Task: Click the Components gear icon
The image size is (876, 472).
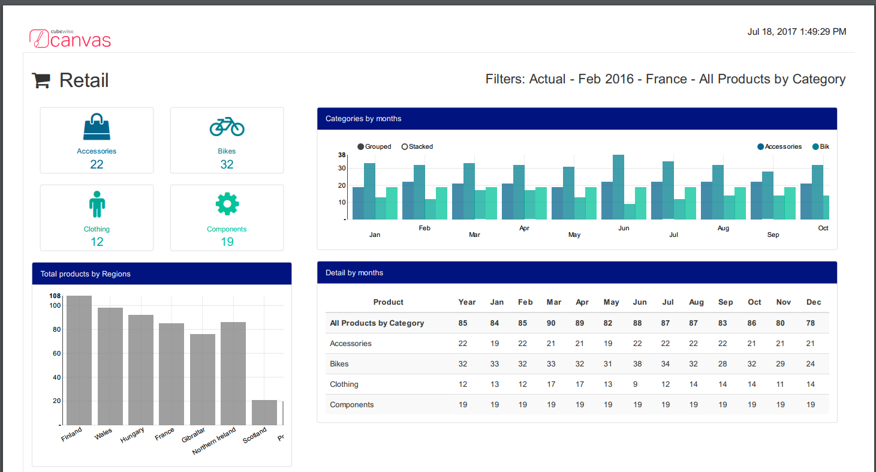Action: point(227,204)
